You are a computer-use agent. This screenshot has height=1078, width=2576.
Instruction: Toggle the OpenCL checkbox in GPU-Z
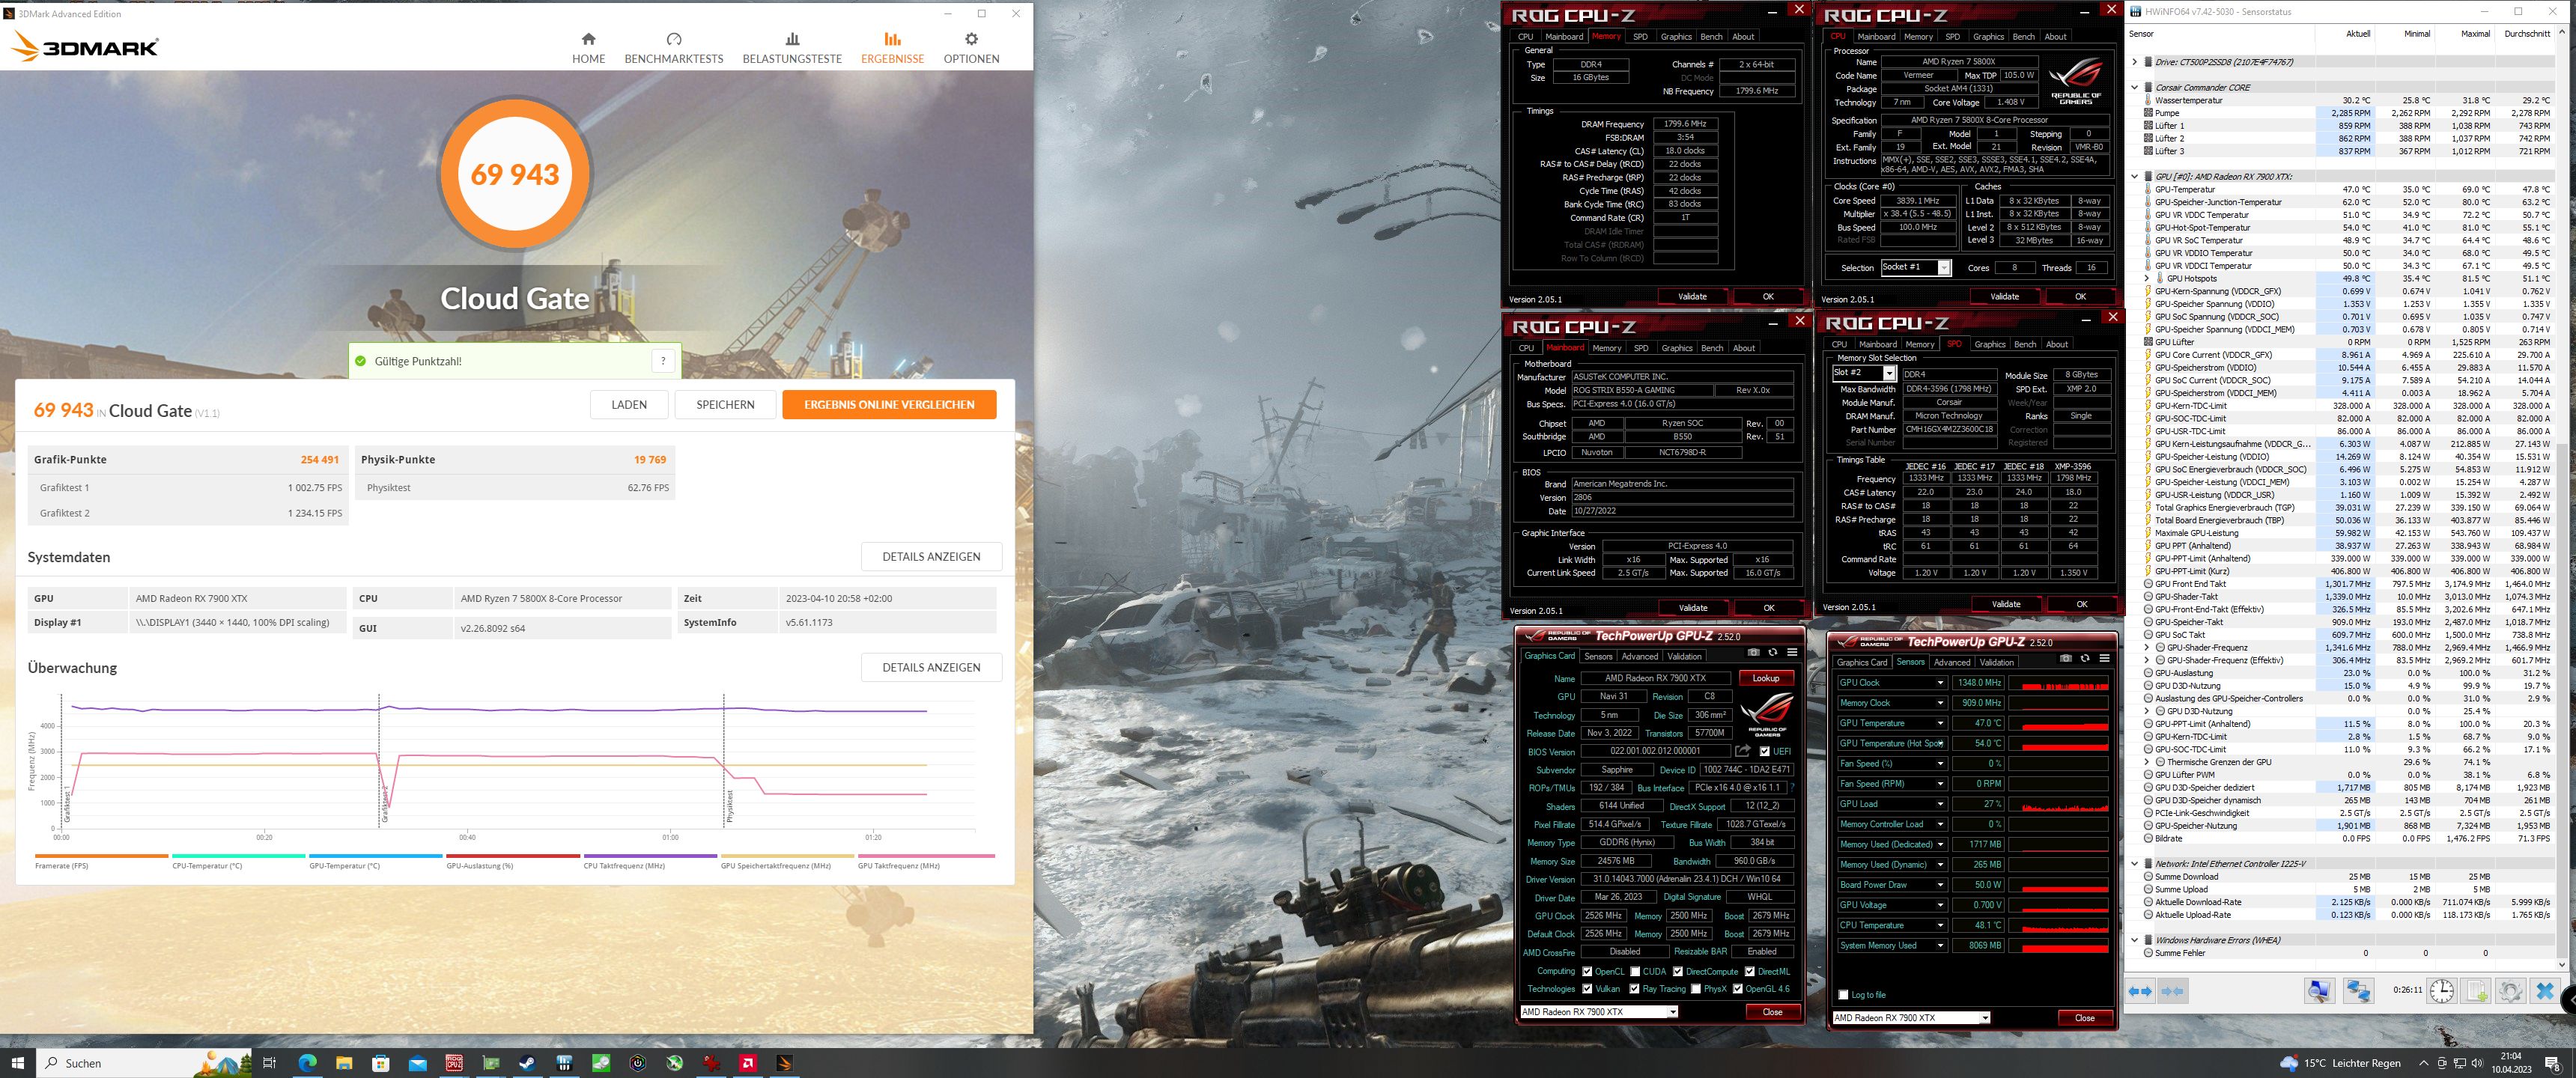(x=1587, y=971)
